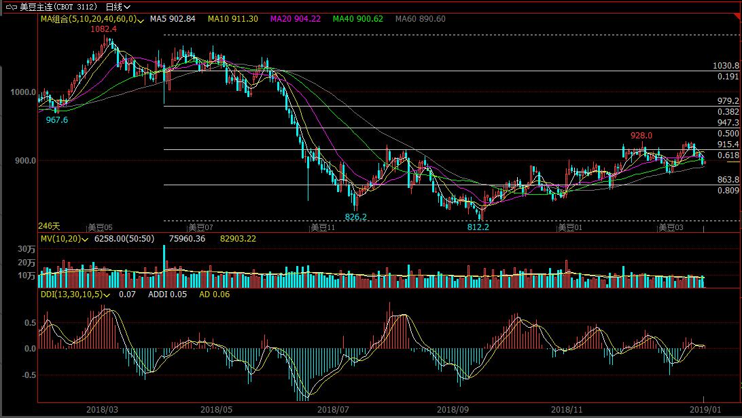Screen dimensions: 742x418
Task: Click the 2018/07 date on time axis
Action: [333, 410]
